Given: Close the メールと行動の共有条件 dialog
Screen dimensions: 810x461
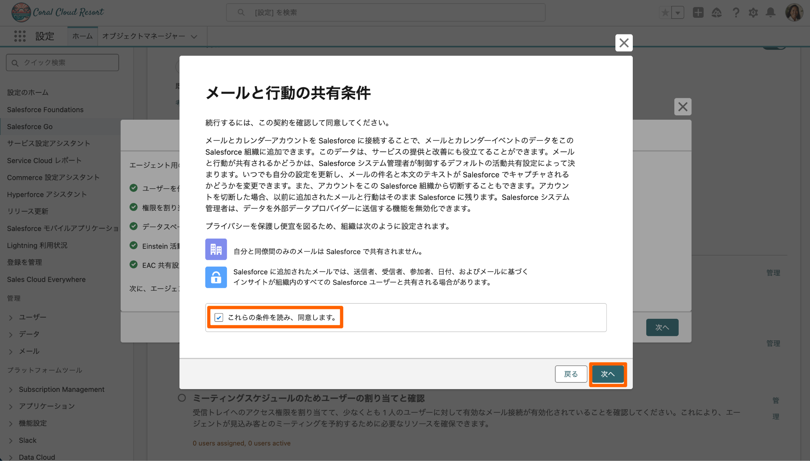Looking at the screenshot, I should click(624, 43).
